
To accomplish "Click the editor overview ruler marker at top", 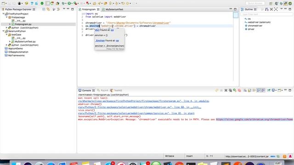I will coord(236,15).
